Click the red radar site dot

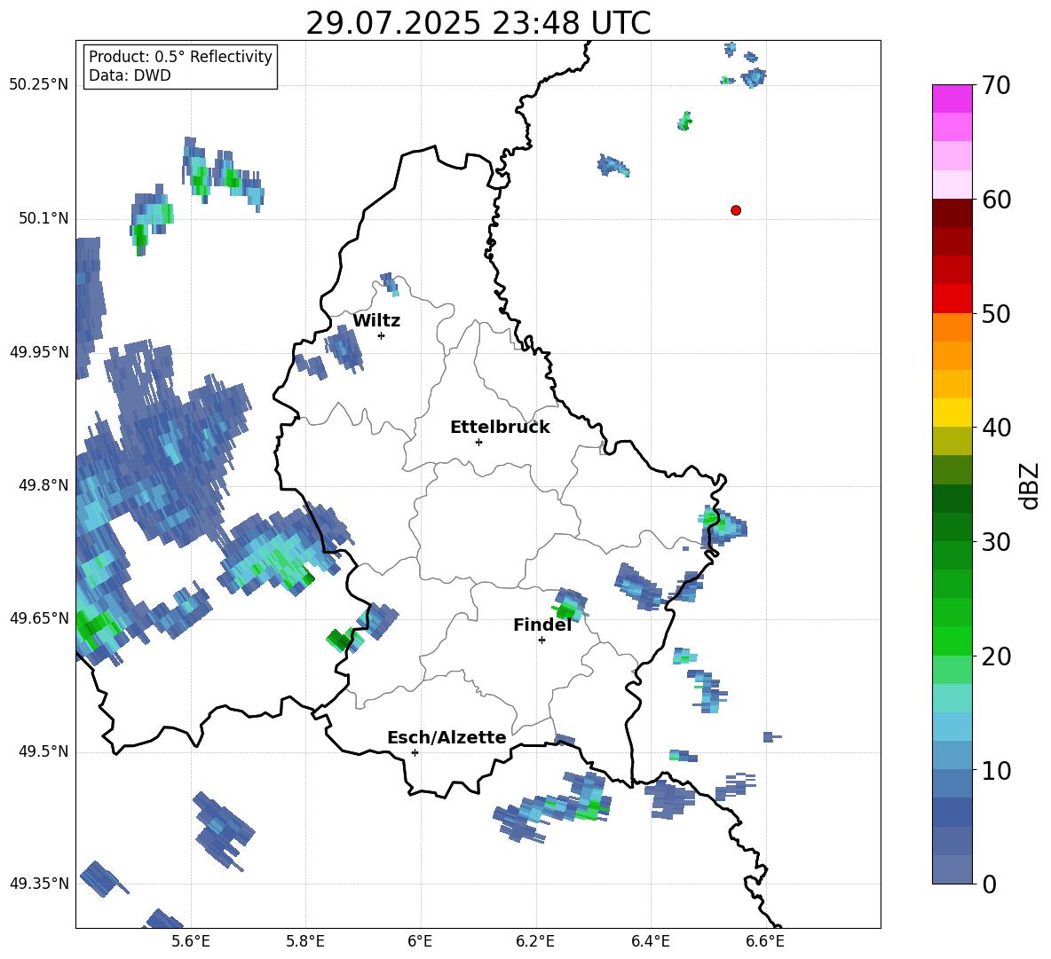coord(736,210)
